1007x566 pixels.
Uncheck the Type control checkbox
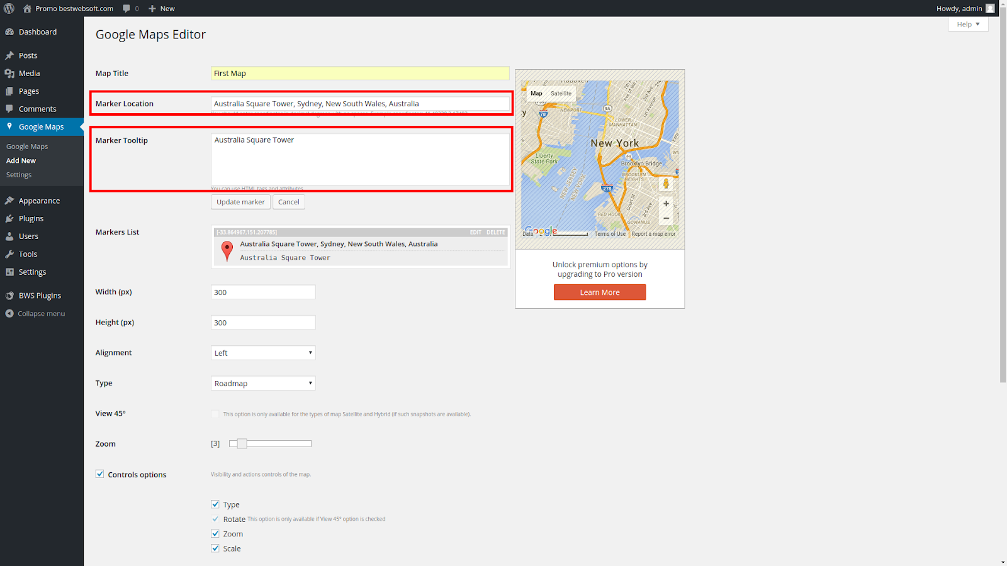point(215,504)
